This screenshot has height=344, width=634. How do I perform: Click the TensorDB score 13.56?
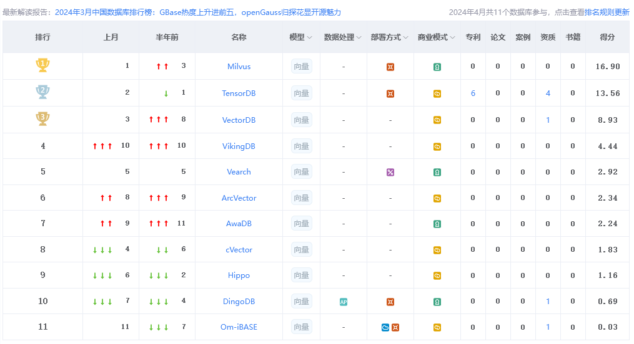pos(608,93)
